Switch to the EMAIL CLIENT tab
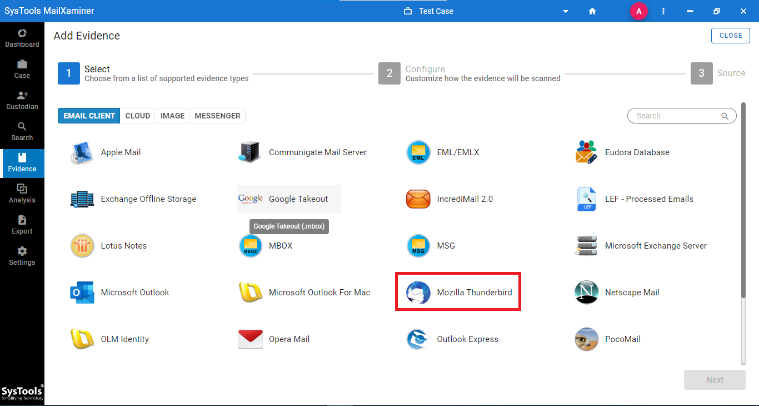Viewport: 759px width, 406px height. click(89, 116)
